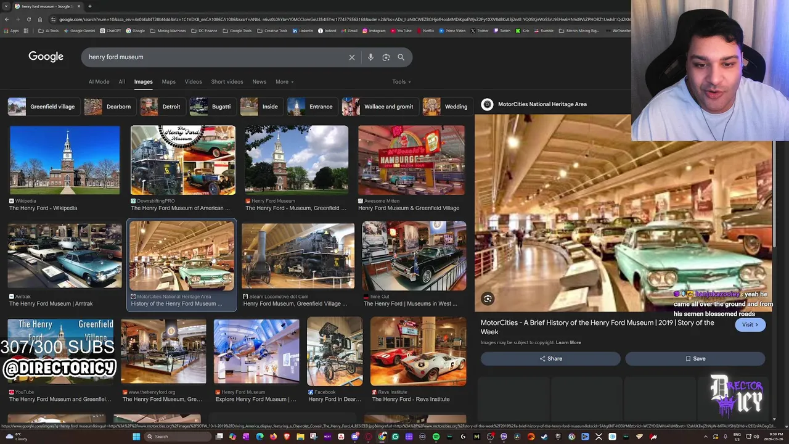Screen dimensions: 789x444
Task: Open the LinkedIn bookmark
Action: (303, 31)
